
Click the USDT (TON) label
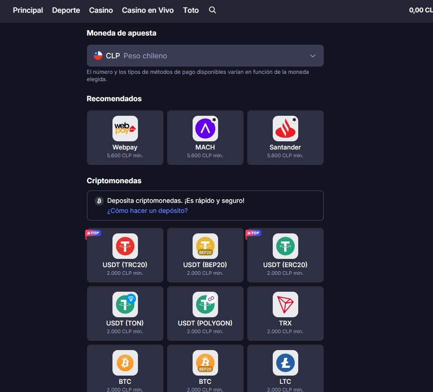pyautogui.click(x=125, y=323)
